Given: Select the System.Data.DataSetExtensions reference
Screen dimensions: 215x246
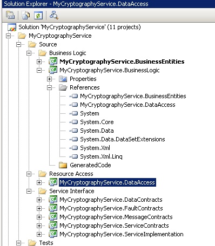Looking at the screenshot, I should [x=123, y=139].
